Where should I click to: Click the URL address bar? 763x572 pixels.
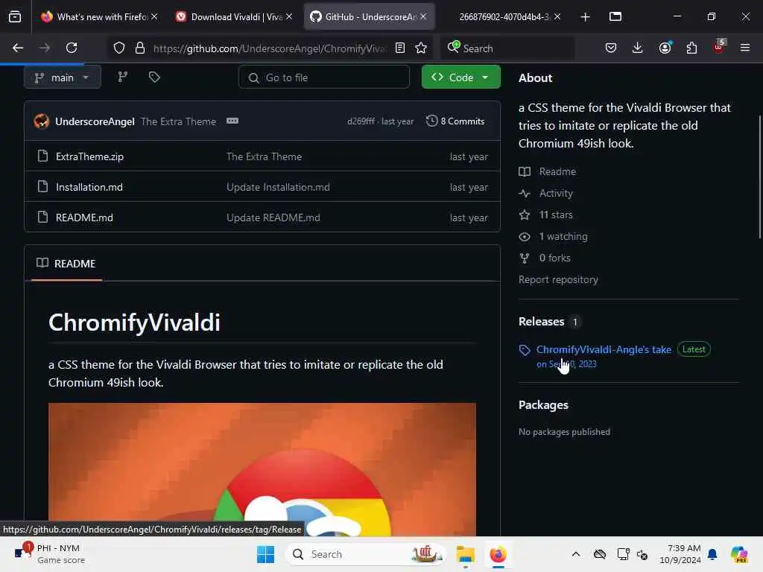click(x=268, y=48)
